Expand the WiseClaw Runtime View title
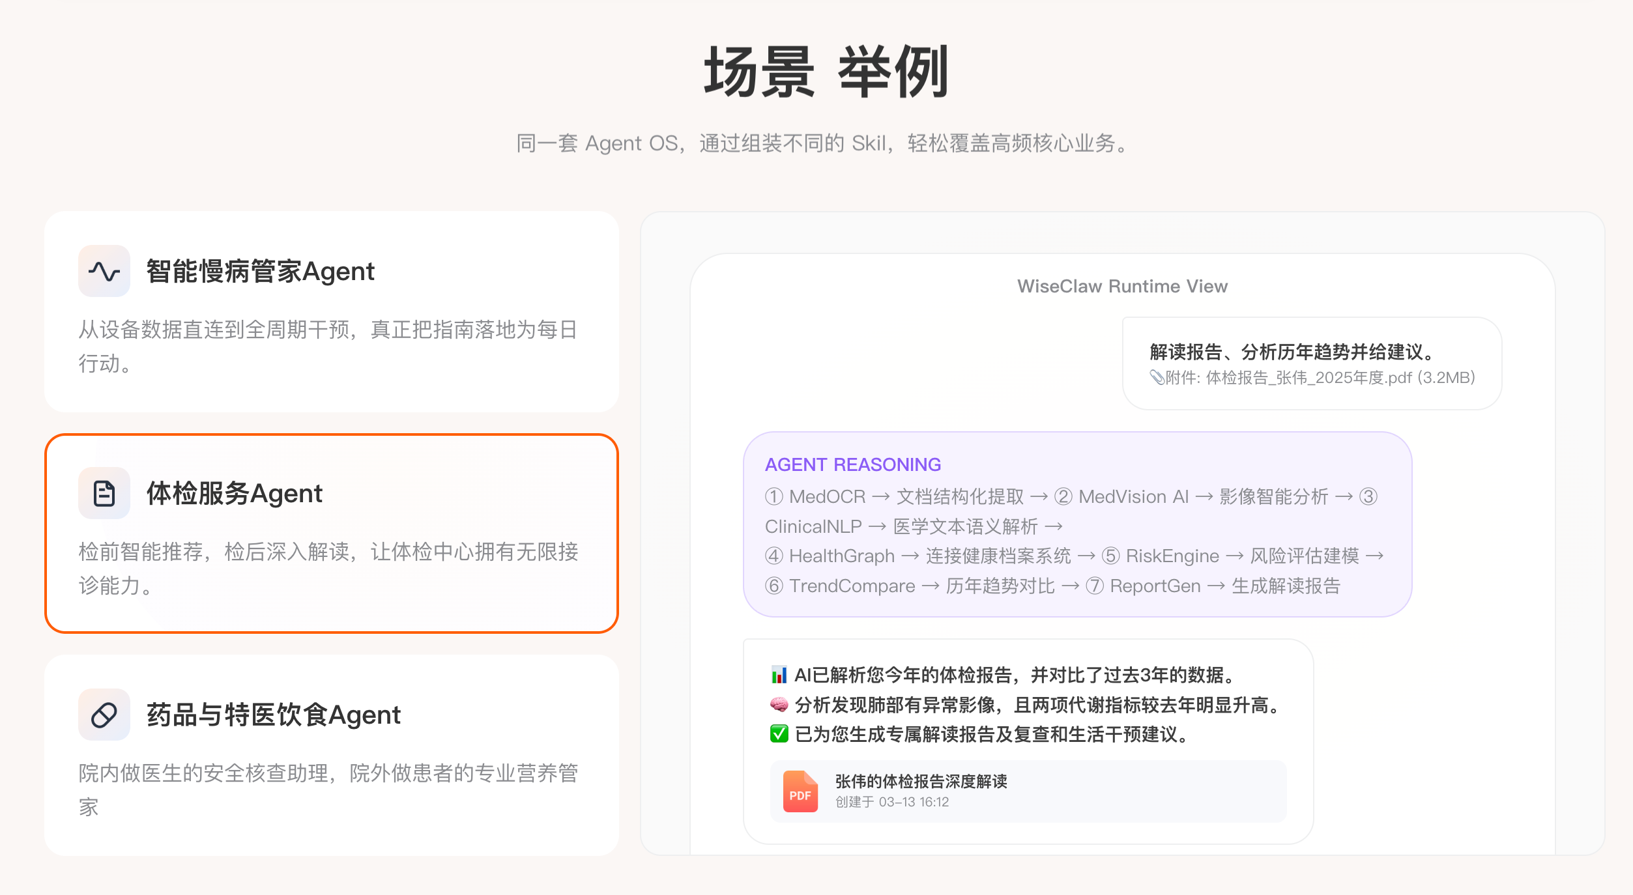1633x895 pixels. click(x=1122, y=285)
